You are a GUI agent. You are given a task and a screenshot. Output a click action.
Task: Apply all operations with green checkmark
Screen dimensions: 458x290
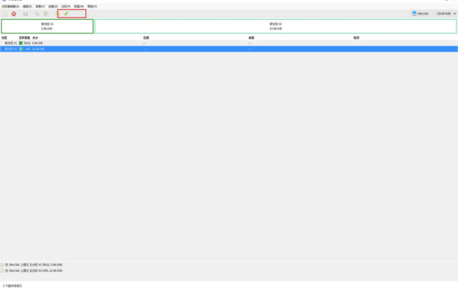[66, 14]
